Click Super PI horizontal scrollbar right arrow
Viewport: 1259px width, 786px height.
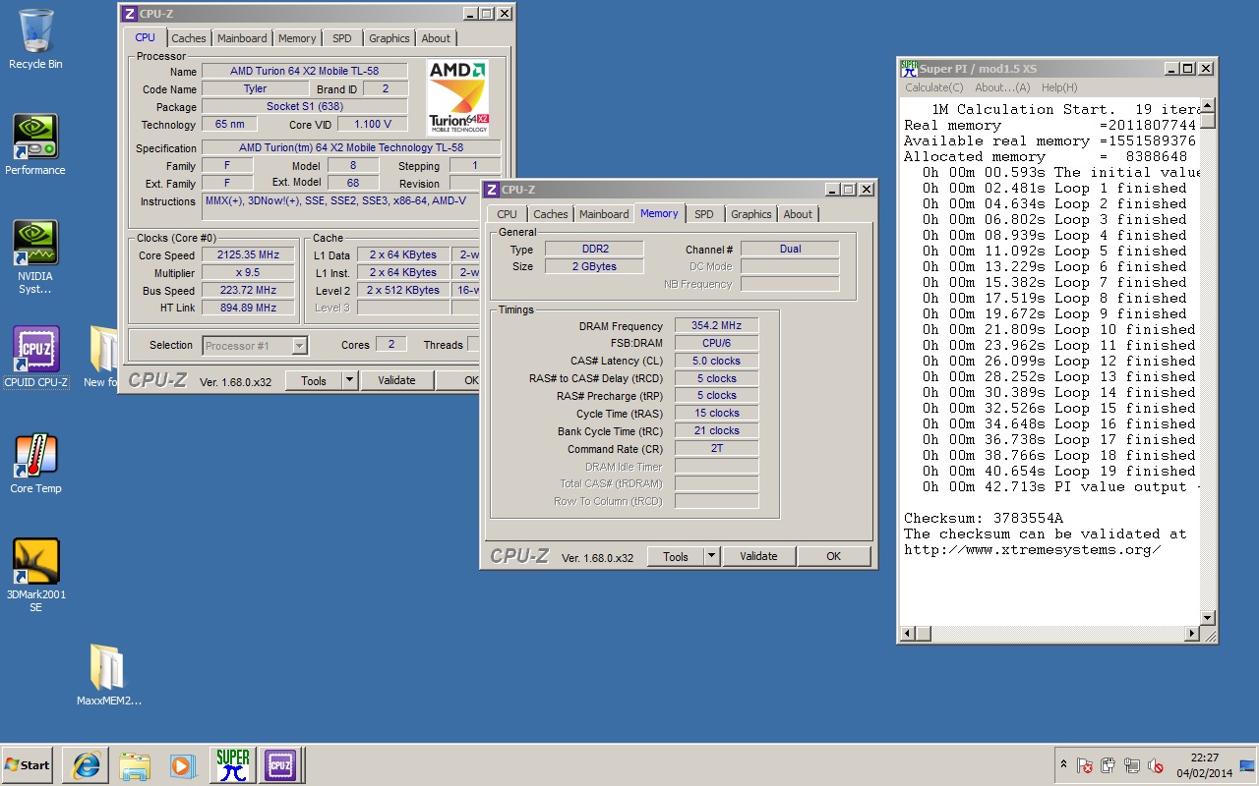(x=1191, y=634)
